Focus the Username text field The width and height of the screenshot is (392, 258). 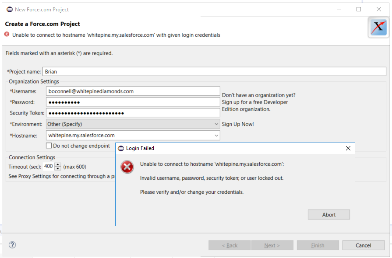[x=133, y=91]
